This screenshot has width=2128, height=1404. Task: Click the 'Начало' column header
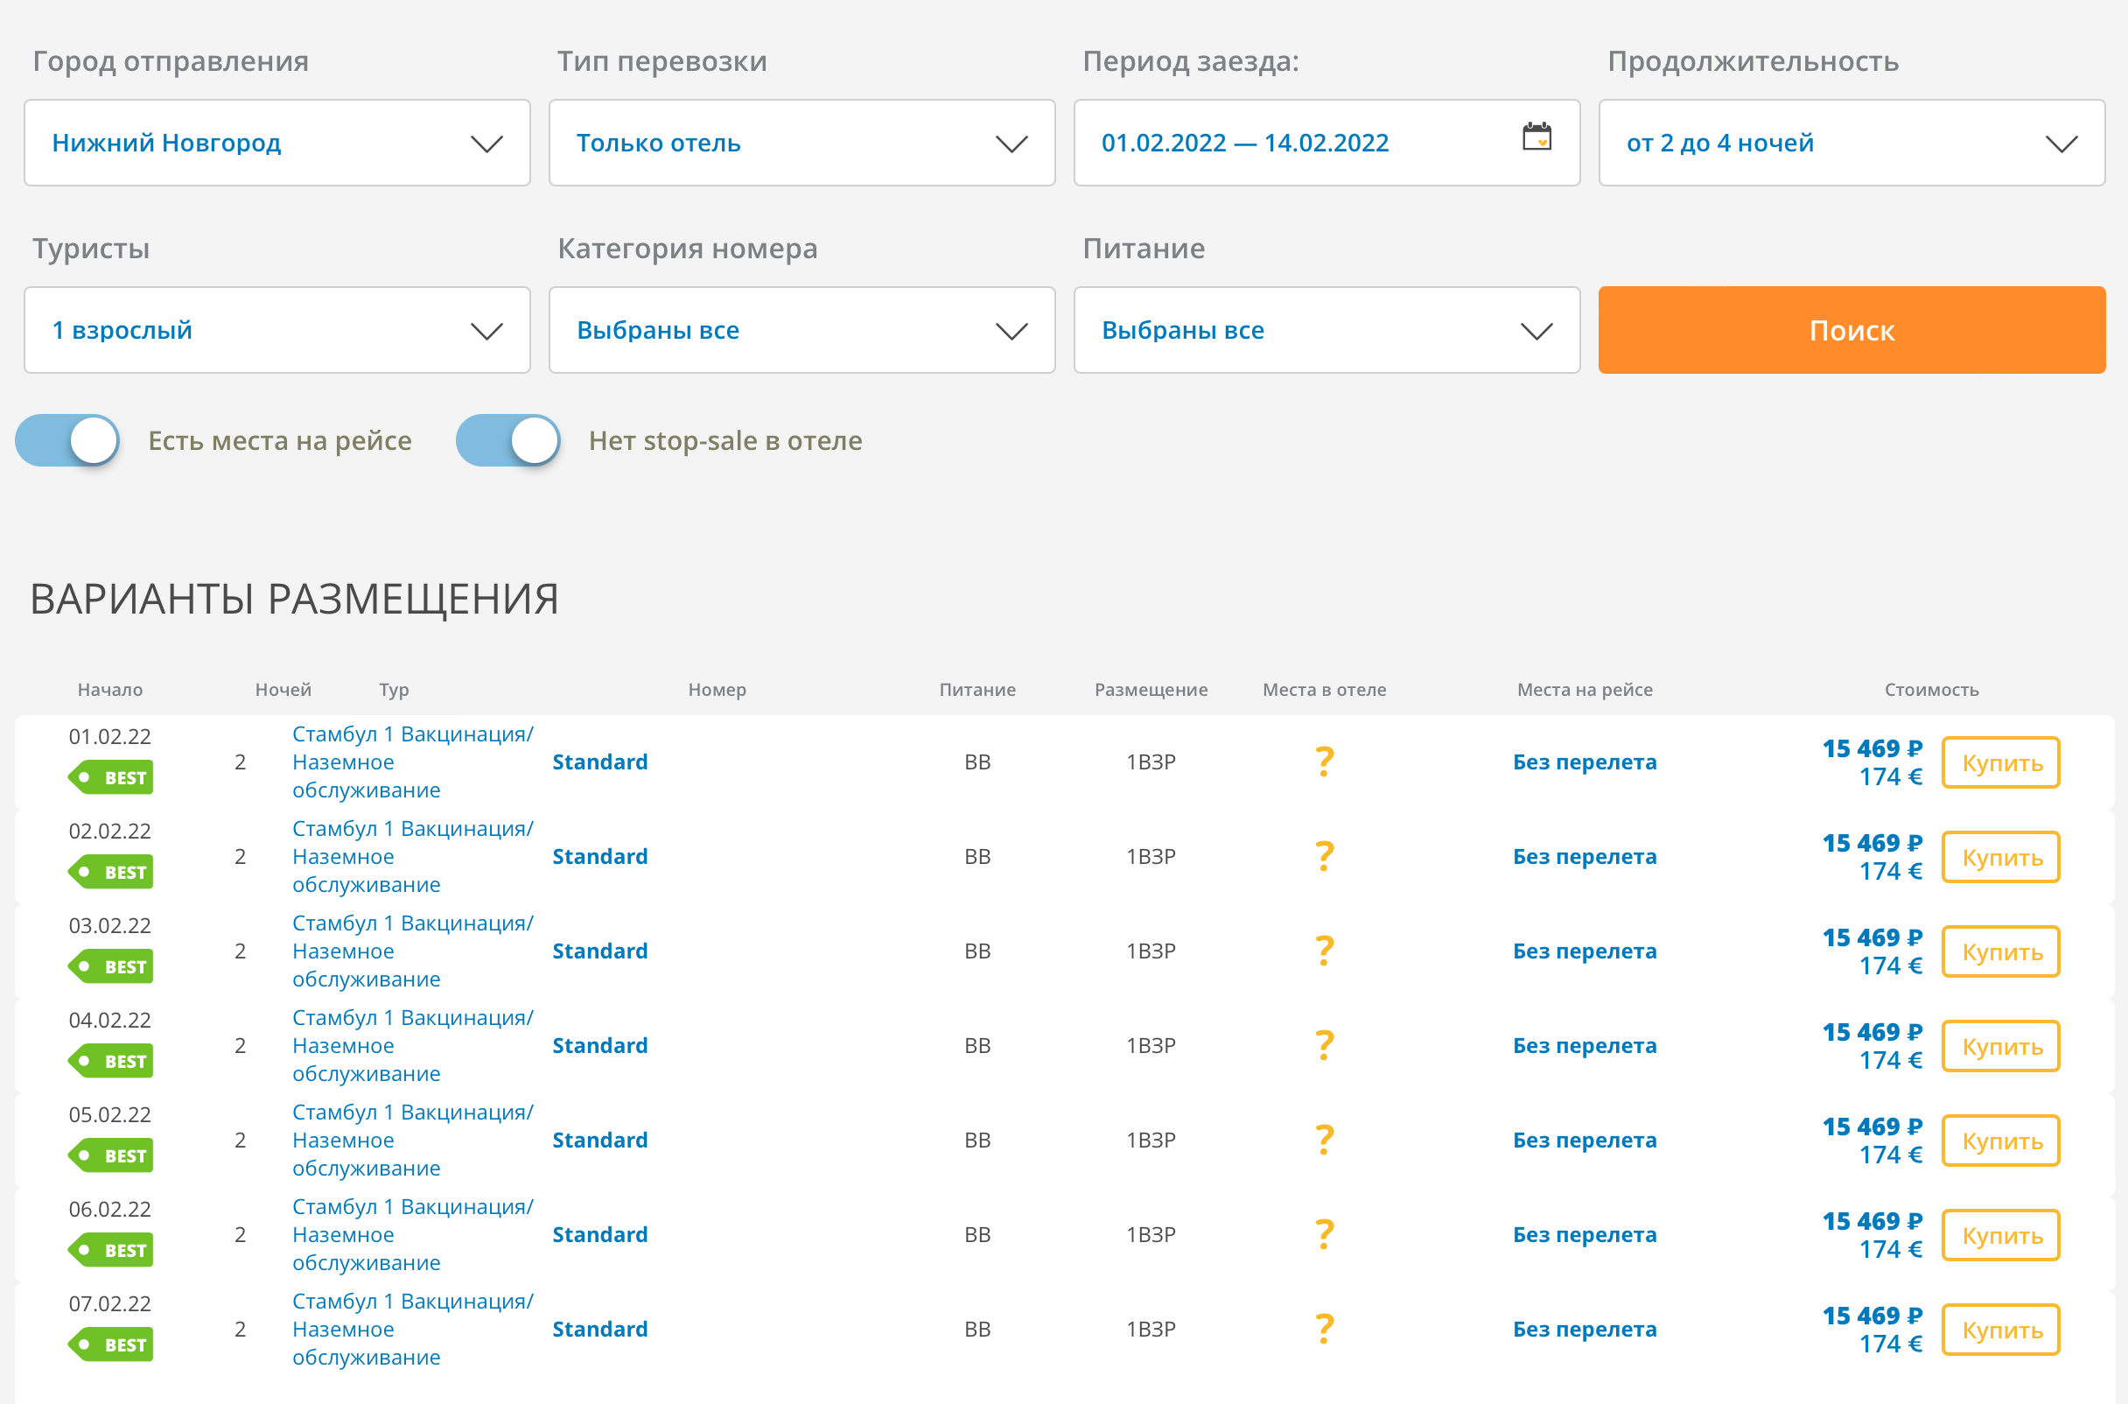[x=110, y=690]
